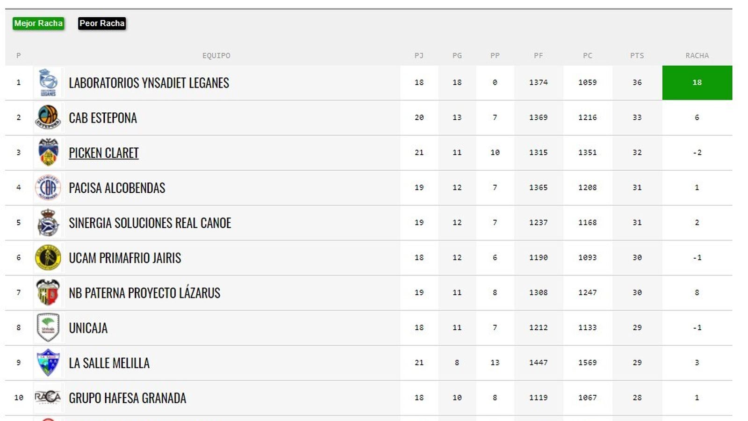This screenshot has width=748, height=421.
Task: Click the NB Paterna Proyecto Lázarus shield
Action: point(49,293)
